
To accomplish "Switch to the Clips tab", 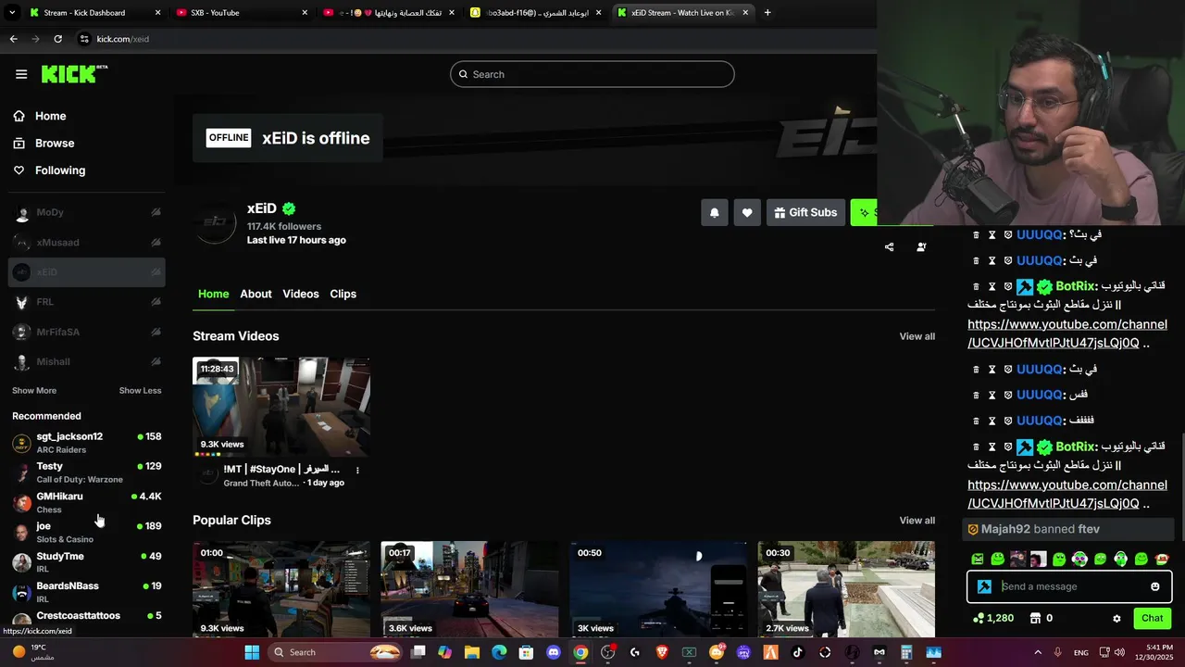I will (343, 294).
